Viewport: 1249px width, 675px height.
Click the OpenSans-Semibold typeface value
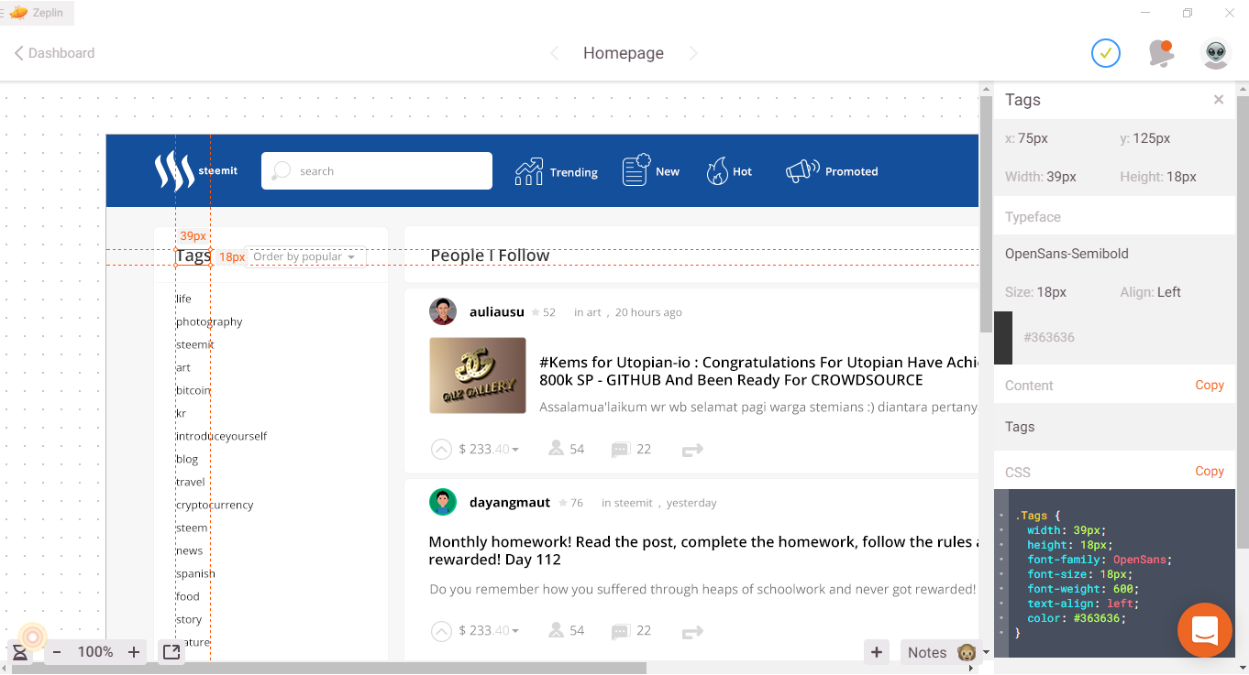click(1067, 254)
